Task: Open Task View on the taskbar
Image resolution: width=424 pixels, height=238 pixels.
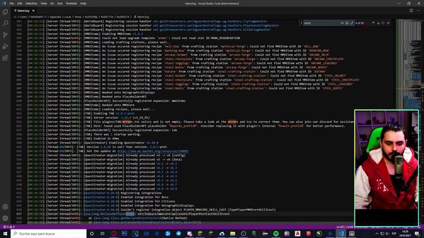Action: (103, 233)
